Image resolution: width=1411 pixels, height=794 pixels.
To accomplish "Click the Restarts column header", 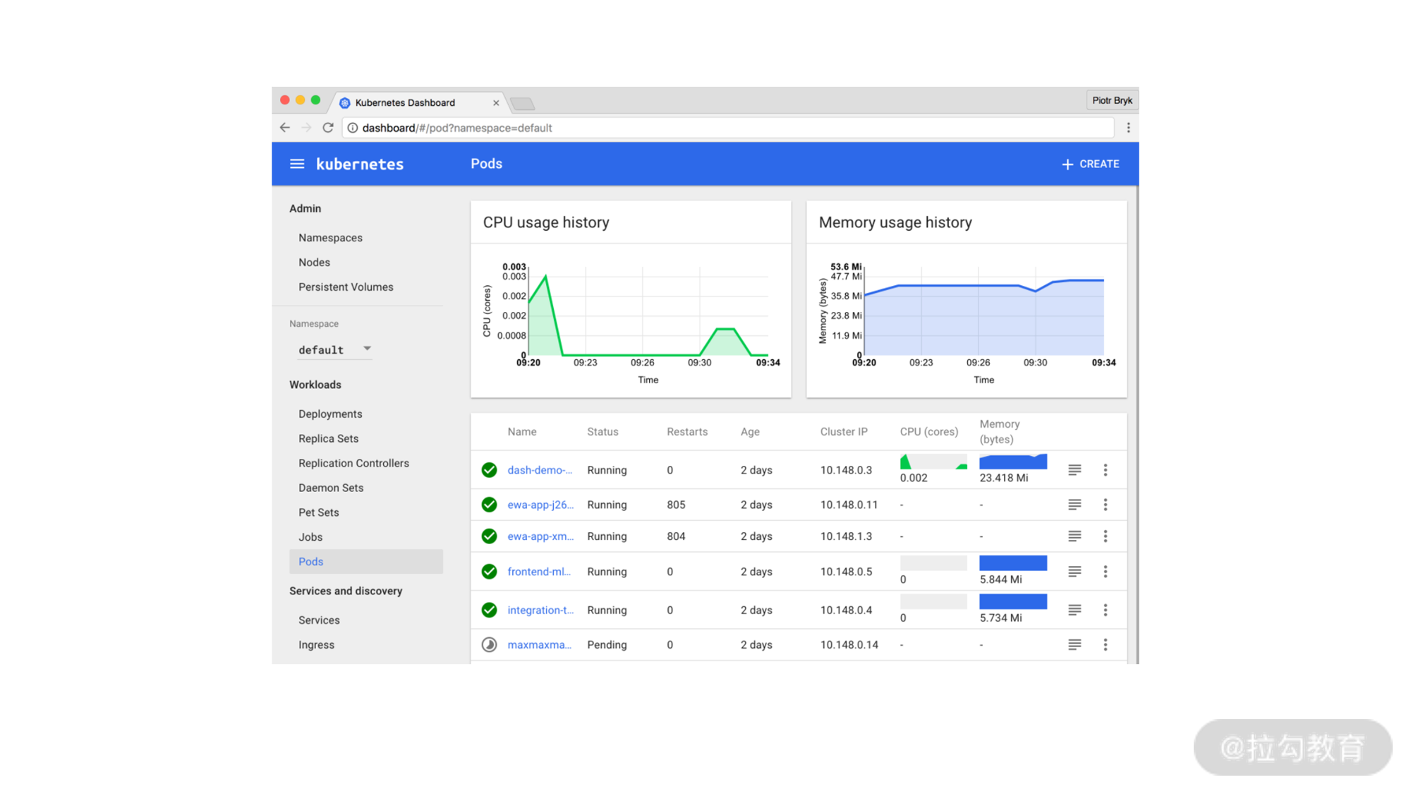I will (687, 432).
